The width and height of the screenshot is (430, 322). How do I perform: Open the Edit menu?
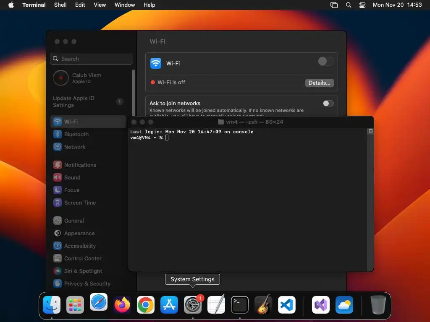tap(80, 5)
